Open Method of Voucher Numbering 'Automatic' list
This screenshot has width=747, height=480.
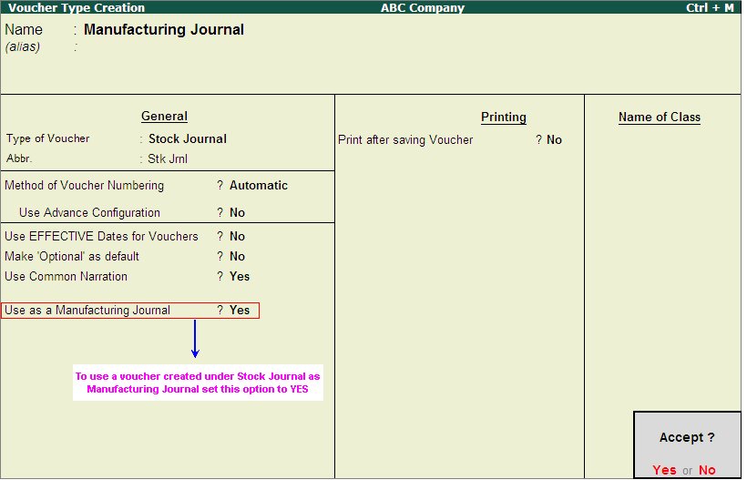pos(258,185)
